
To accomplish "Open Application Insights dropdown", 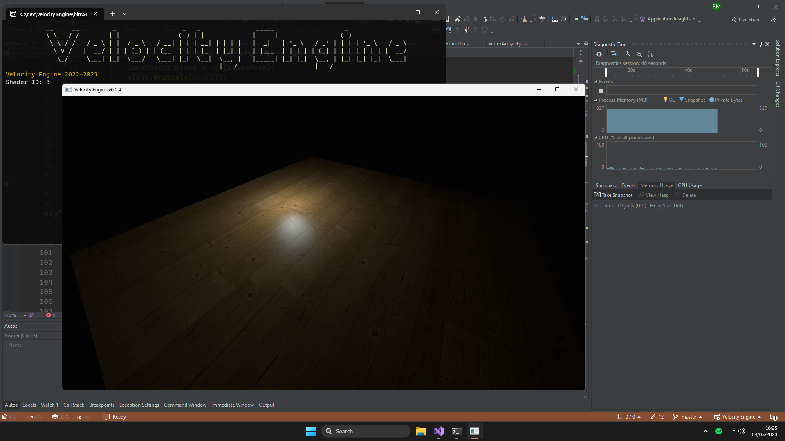I will tap(694, 19).
